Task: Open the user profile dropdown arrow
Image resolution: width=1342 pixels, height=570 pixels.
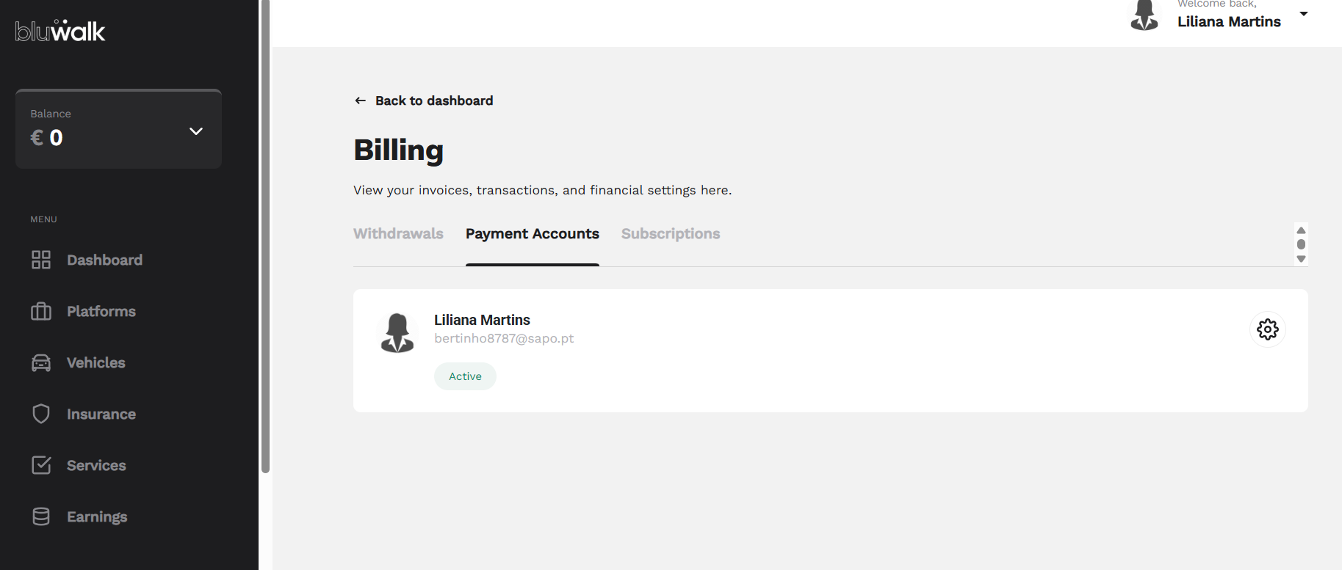Action: (1304, 14)
